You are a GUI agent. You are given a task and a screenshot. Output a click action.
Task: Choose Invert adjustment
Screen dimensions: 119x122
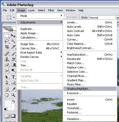point(90,100)
